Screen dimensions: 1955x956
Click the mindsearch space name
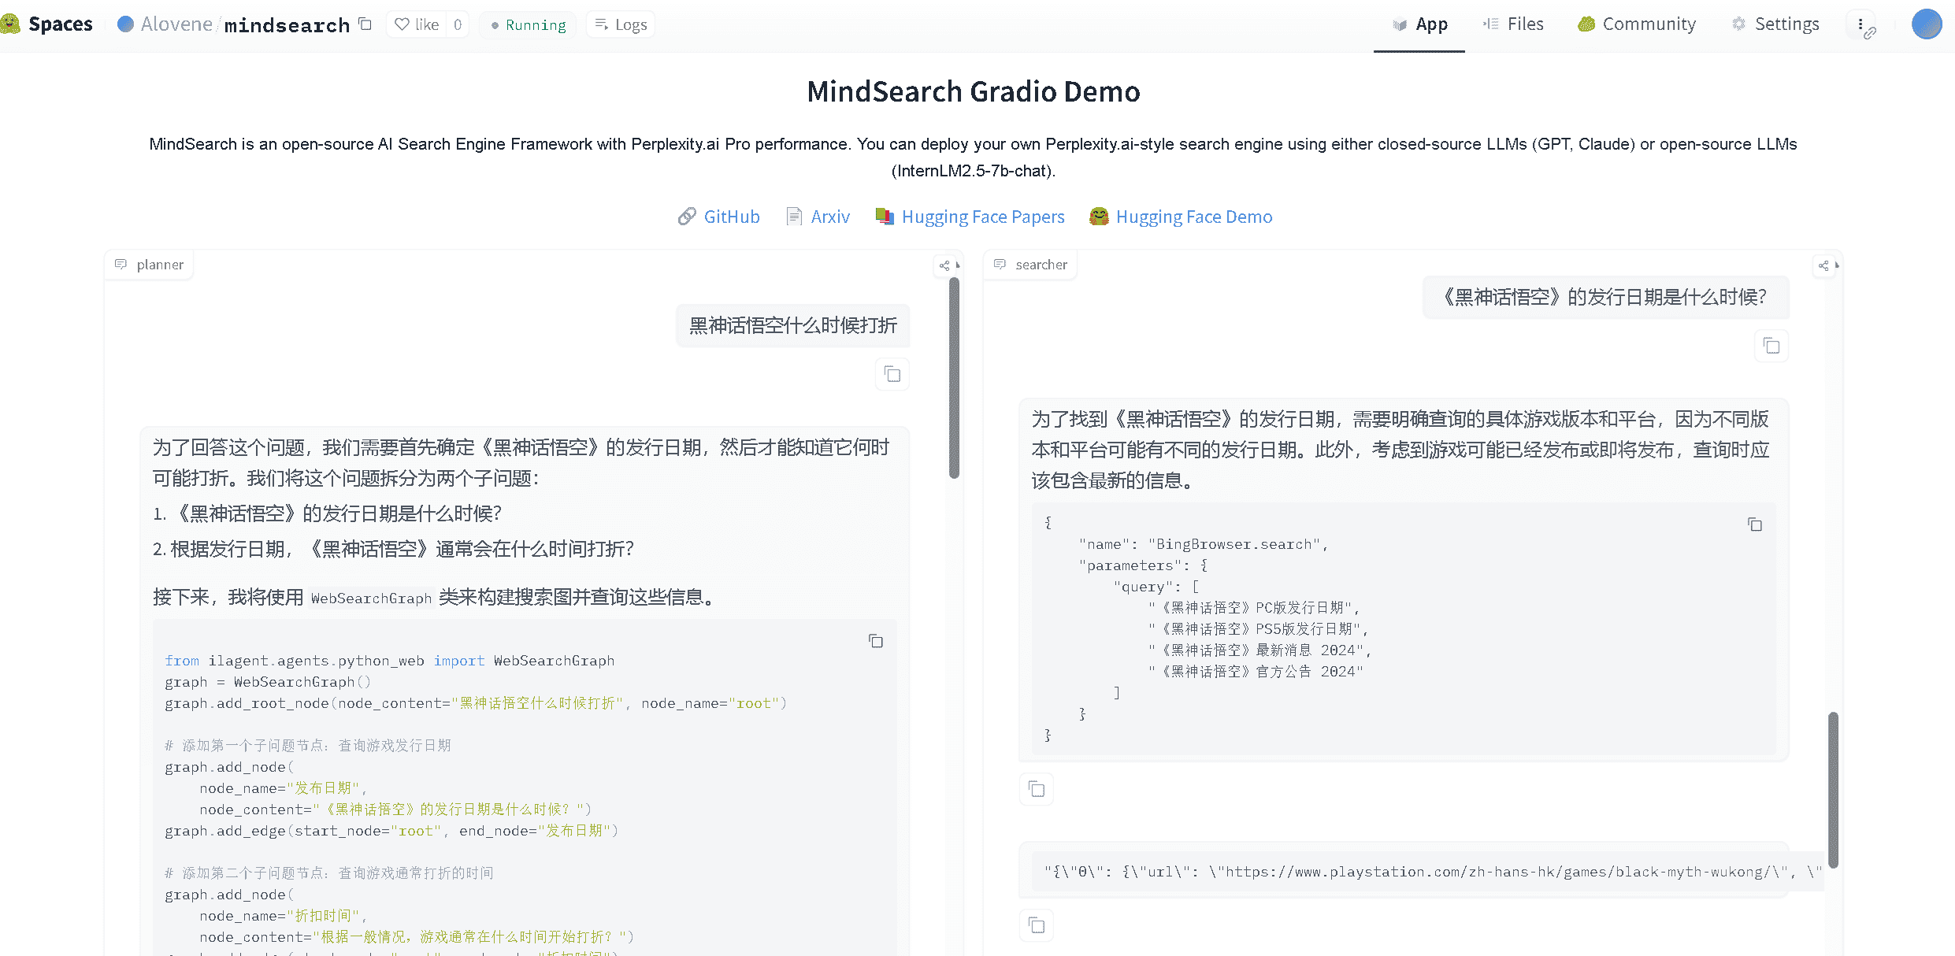287,25
